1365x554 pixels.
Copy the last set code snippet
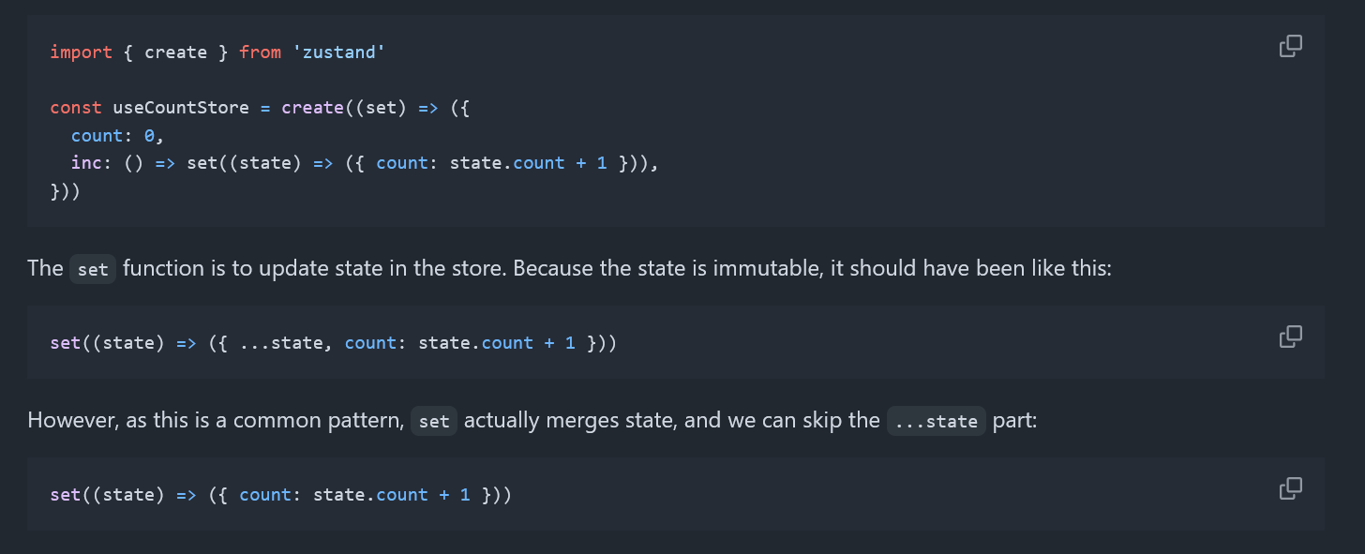tap(1291, 488)
